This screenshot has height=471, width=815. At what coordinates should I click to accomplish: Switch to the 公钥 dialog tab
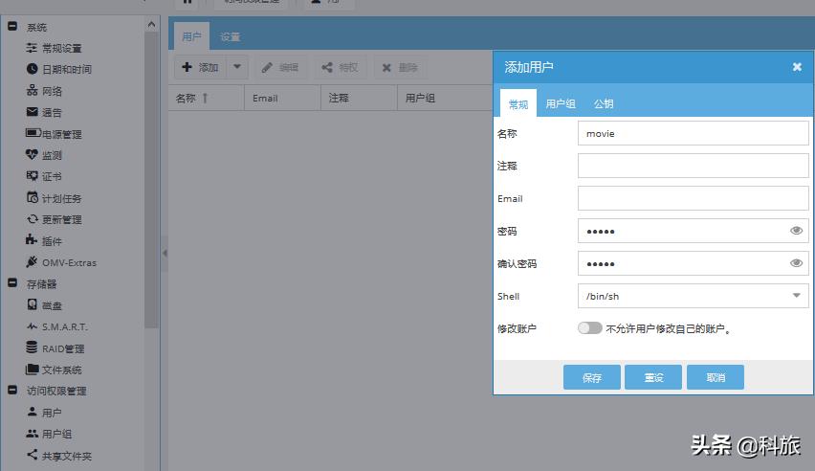[x=604, y=104]
